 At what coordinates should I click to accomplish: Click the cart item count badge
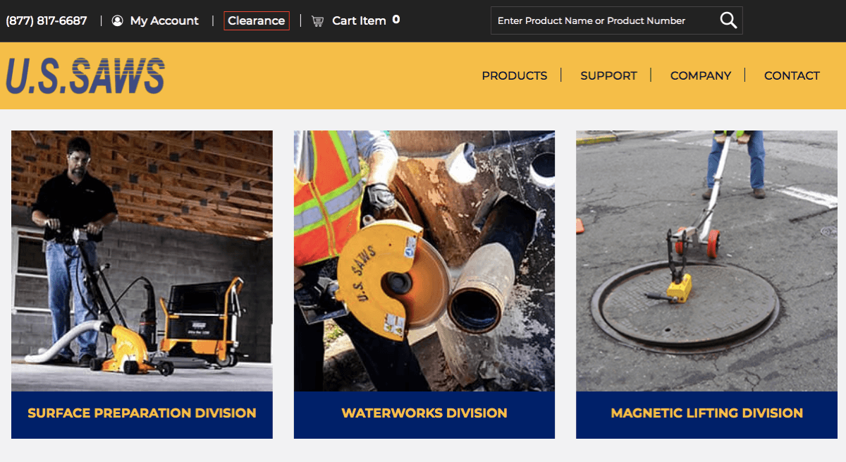click(396, 20)
